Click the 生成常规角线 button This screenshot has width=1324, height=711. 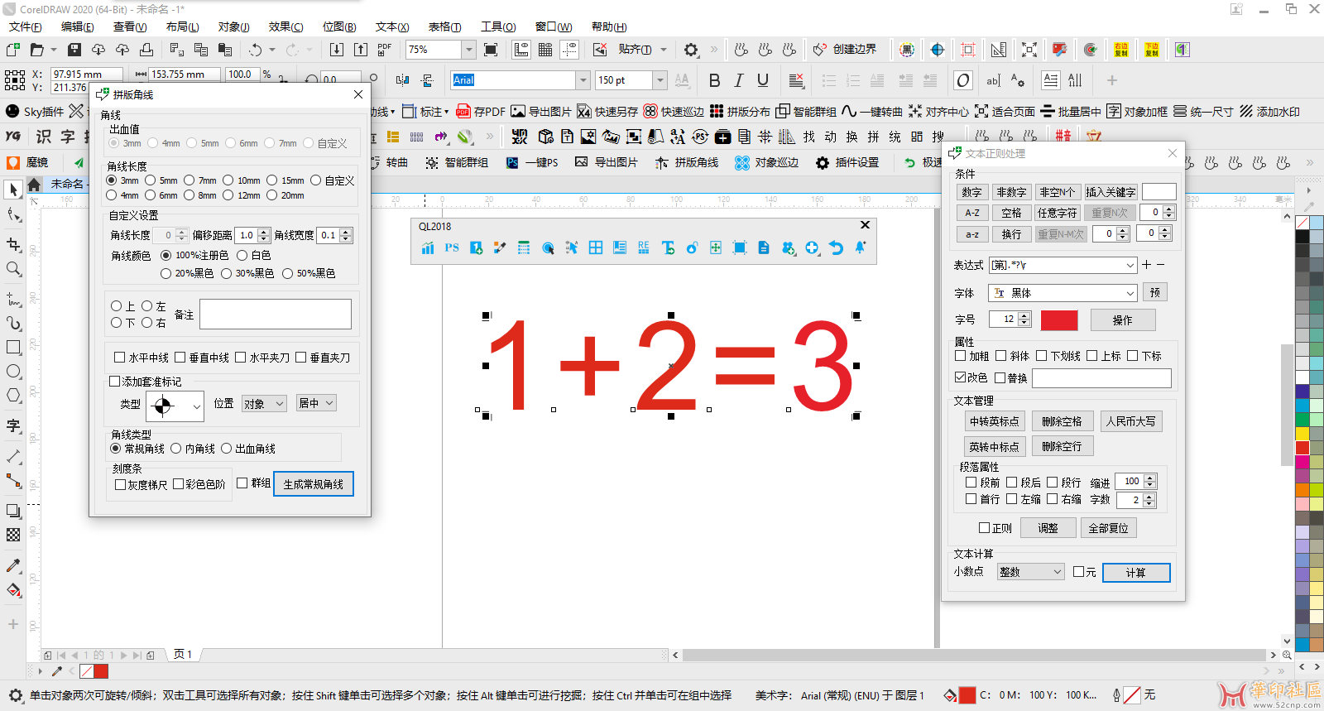point(314,484)
